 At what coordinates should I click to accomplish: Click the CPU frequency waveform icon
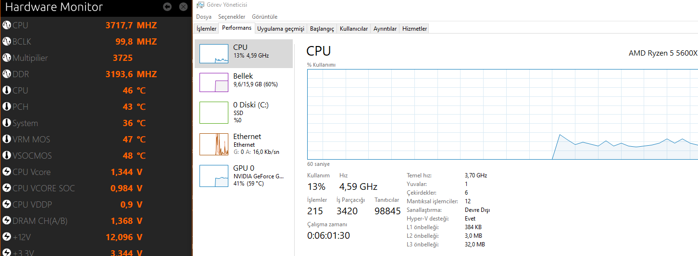point(7,25)
